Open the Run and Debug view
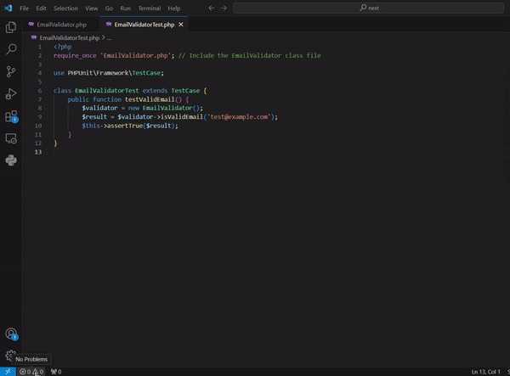This screenshot has width=510, height=376. tap(11, 94)
